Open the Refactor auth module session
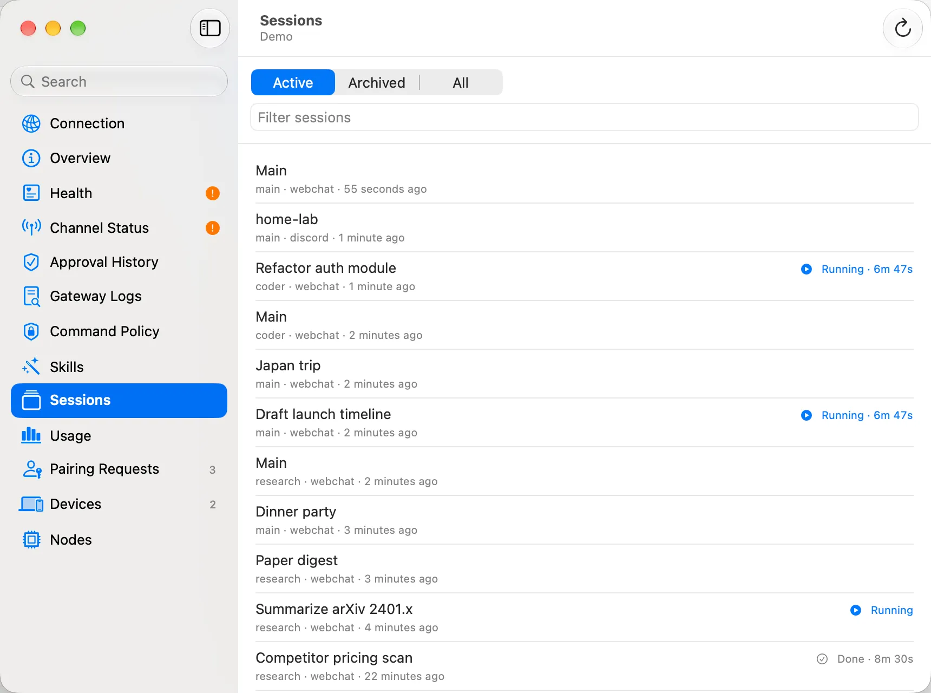Image resolution: width=931 pixels, height=693 pixels. click(x=585, y=277)
